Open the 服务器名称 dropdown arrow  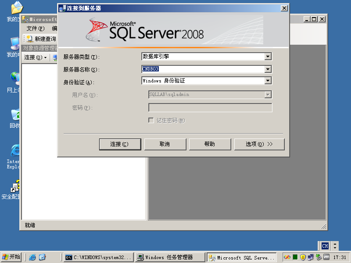coord(268,69)
